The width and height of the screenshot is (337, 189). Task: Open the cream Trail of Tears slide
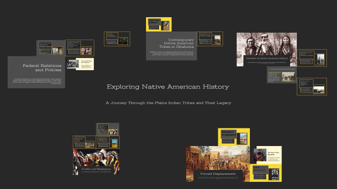pos(268,155)
